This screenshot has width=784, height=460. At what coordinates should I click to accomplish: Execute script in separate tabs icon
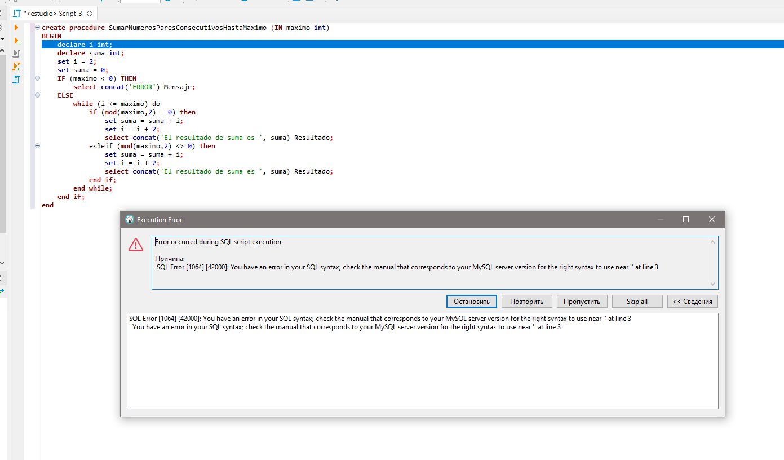[16, 67]
